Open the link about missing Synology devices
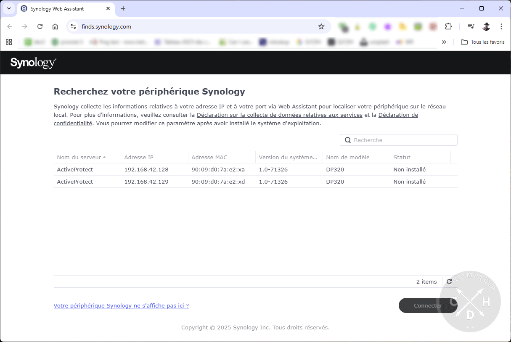The width and height of the screenshot is (511, 342). coord(121,305)
